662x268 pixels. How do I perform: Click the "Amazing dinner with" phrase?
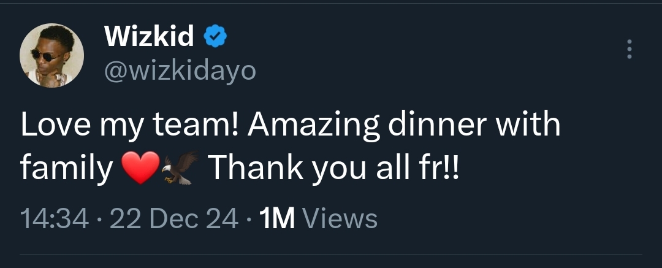(405, 125)
